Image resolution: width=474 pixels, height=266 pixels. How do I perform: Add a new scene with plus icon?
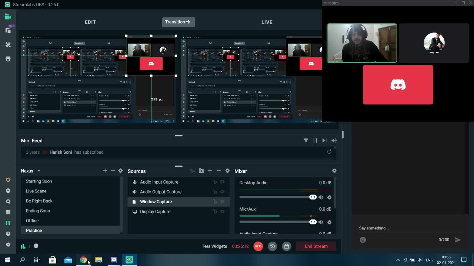[x=105, y=171]
